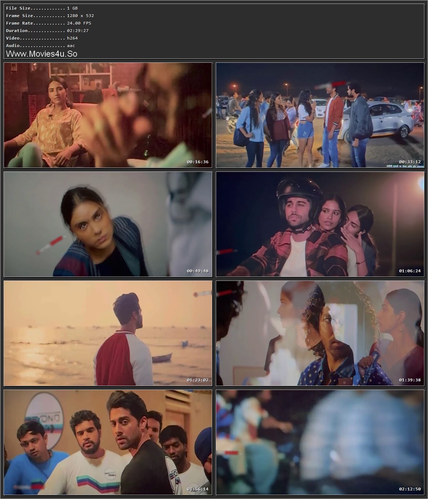Select the Video codec value h264
This screenshot has height=499, width=428.
click(x=72, y=38)
